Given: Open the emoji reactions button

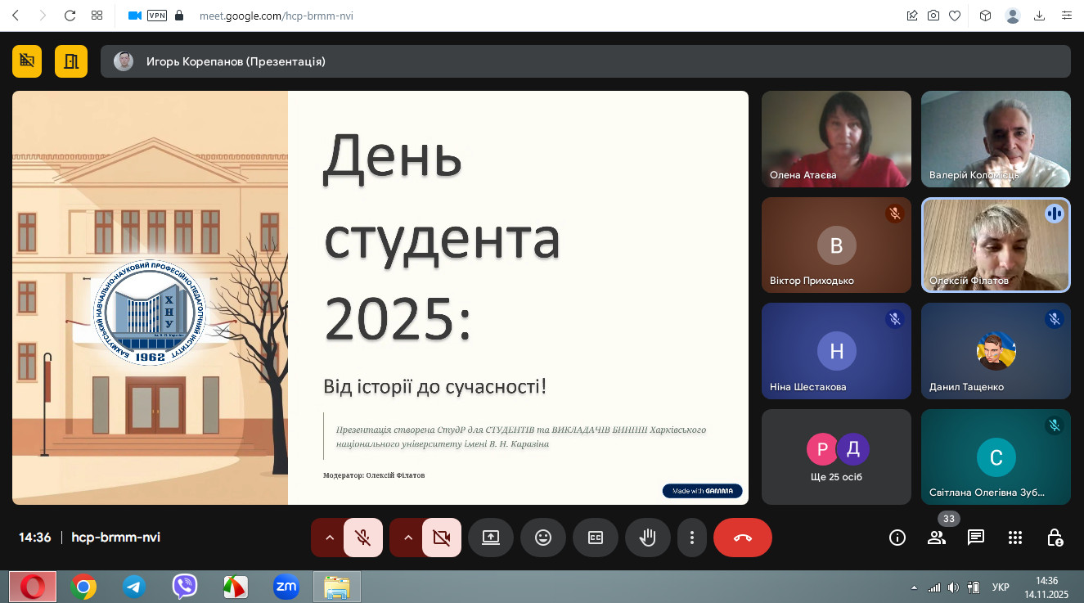Looking at the screenshot, I should 543,538.
